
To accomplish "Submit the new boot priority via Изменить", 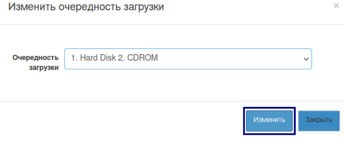I will (x=269, y=121).
